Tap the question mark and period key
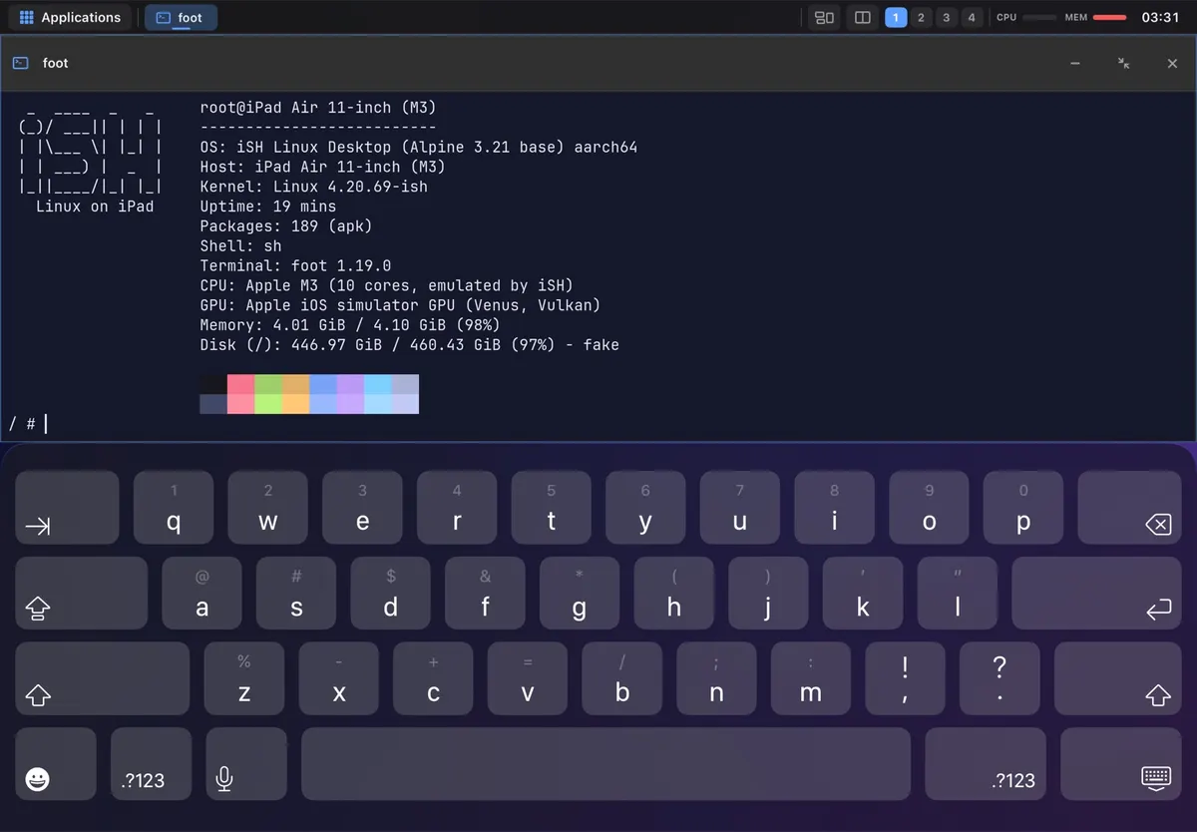 999,678
